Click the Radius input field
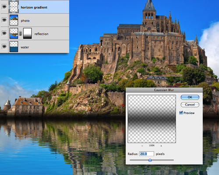 click(x=147, y=154)
